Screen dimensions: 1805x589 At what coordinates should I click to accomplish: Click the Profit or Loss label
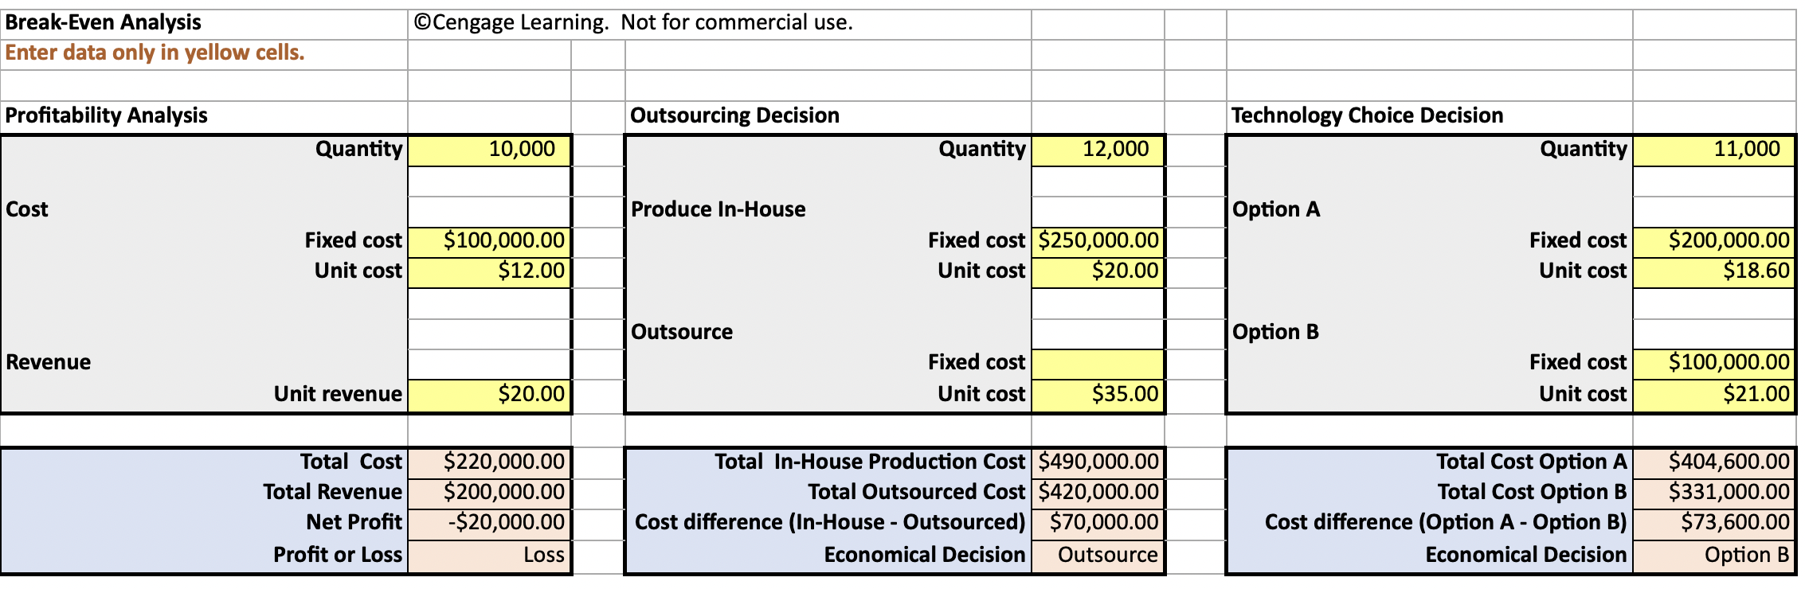338,556
